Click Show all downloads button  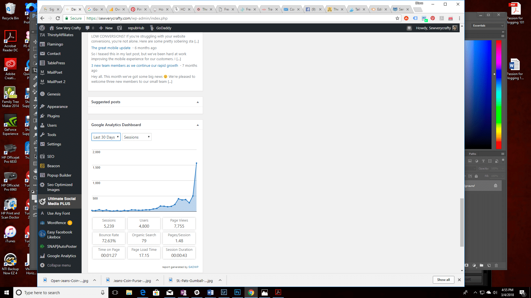(x=443, y=280)
